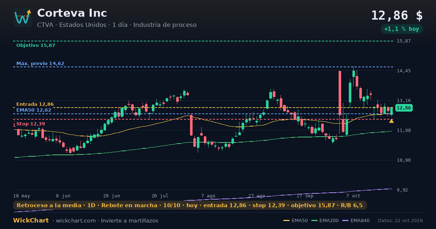Click the +1,1 % hoy badge
436x229 pixels.
coord(401,29)
